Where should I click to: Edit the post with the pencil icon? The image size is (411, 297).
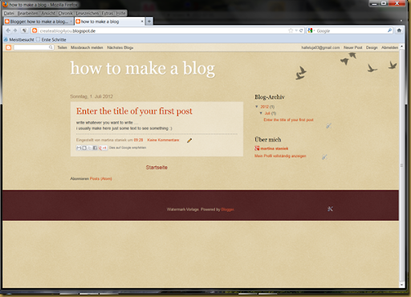click(x=189, y=140)
